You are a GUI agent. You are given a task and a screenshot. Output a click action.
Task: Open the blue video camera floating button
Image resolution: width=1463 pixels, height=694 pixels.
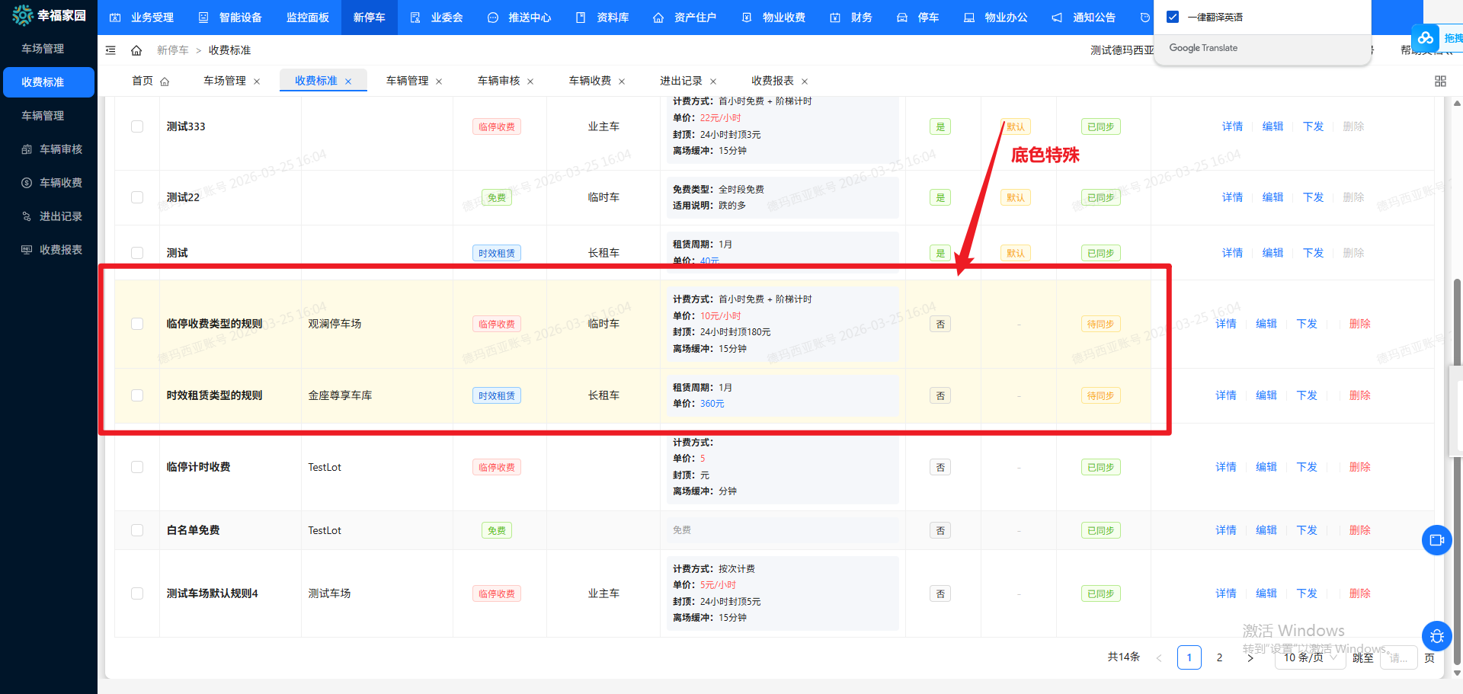[x=1436, y=540]
